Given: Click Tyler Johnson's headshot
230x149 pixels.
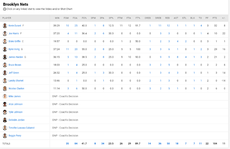Looking at the screenshot, I should pyautogui.click(x=5, y=112).
